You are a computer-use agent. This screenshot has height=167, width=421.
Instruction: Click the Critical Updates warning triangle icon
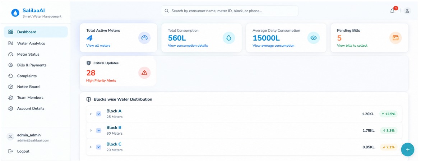point(144,73)
